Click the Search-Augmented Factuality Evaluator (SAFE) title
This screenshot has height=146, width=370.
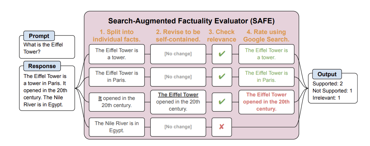point(191,21)
